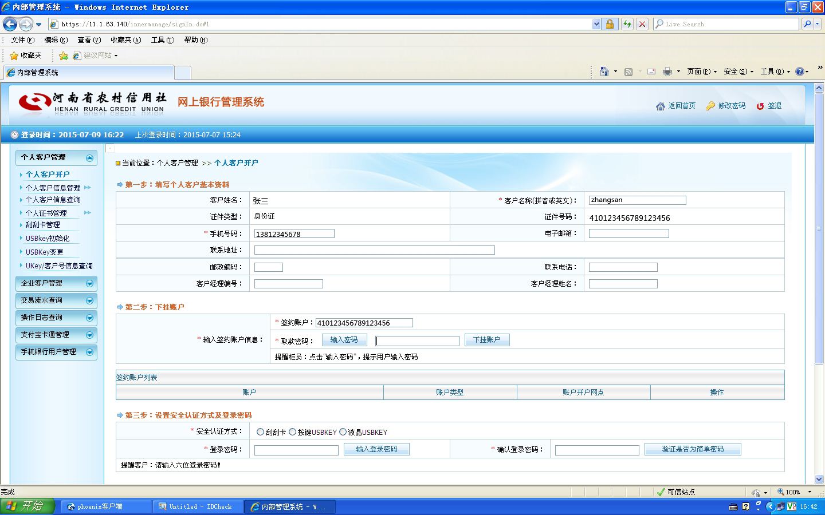Viewport: 825px width, 515px height.
Task: Click the Read Mail icon in command bar
Action: pyautogui.click(x=651, y=72)
